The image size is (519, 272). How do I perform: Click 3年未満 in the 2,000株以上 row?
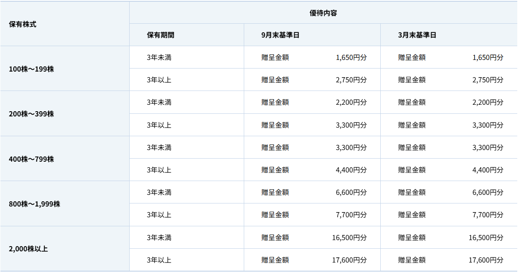[159, 238]
